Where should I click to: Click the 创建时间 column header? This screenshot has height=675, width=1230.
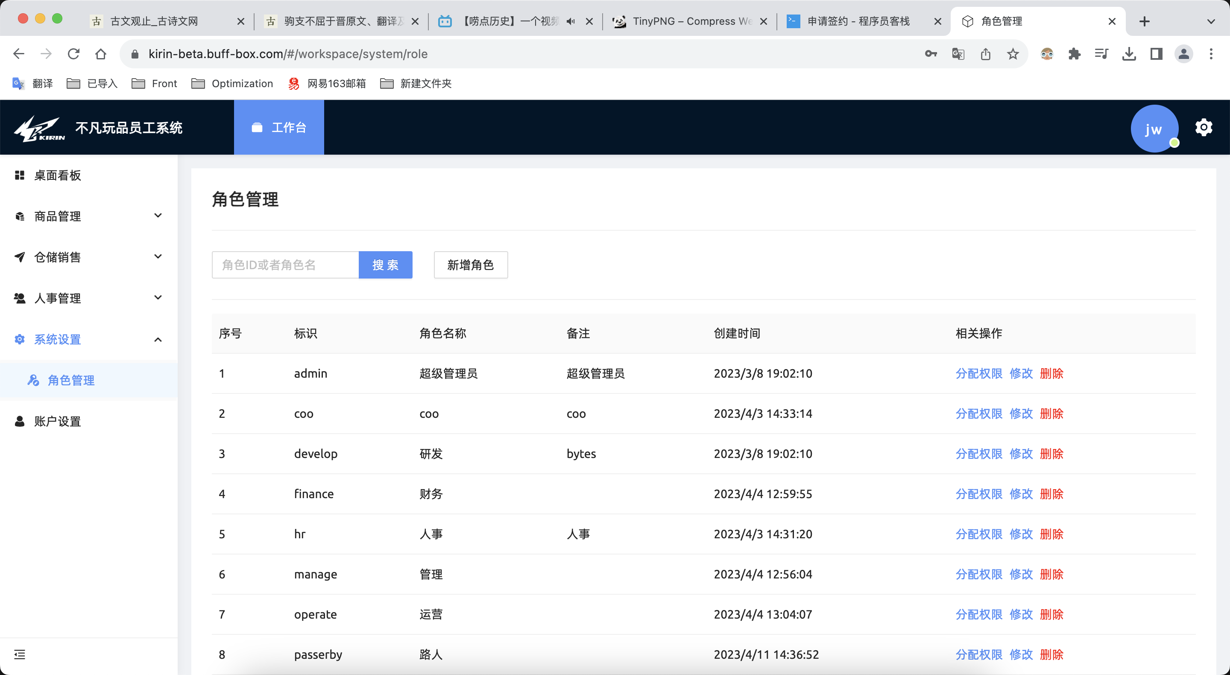pos(737,333)
